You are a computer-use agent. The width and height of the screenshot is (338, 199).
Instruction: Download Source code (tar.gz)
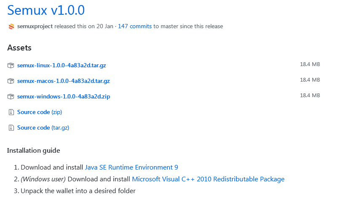click(x=43, y=127)
